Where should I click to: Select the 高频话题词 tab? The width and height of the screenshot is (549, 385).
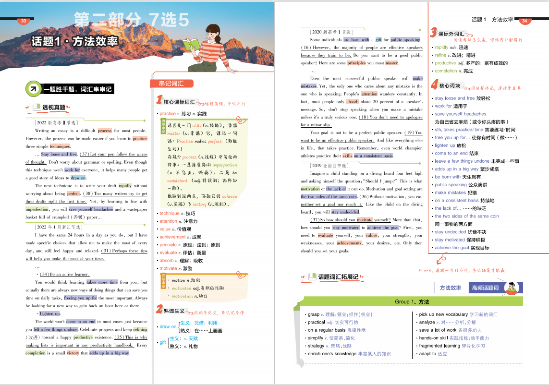(x=485, y=288)
